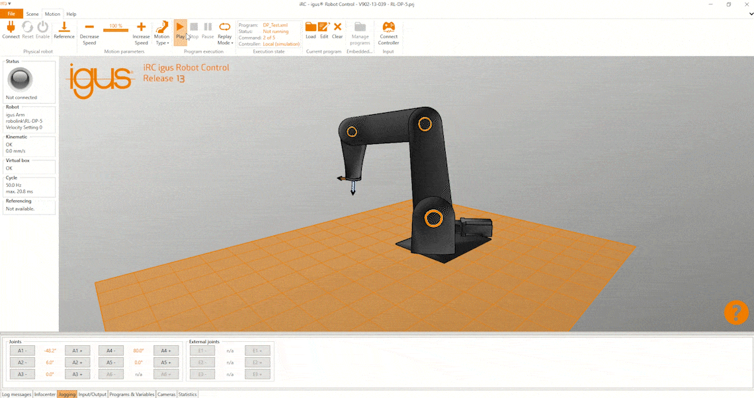This screenshot has height=398, width=754.
Task: Click the Local (simulation) controller text
Action: pyautogui.click(x=281, y=44)
